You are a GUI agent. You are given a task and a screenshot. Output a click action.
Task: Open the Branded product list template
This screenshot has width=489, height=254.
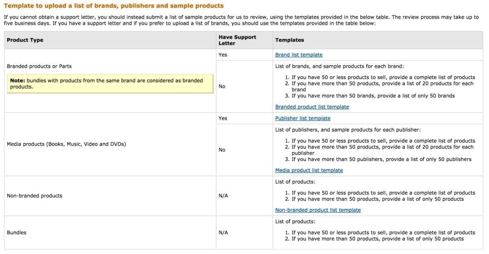pyautogui.click(x=312, y=106)
